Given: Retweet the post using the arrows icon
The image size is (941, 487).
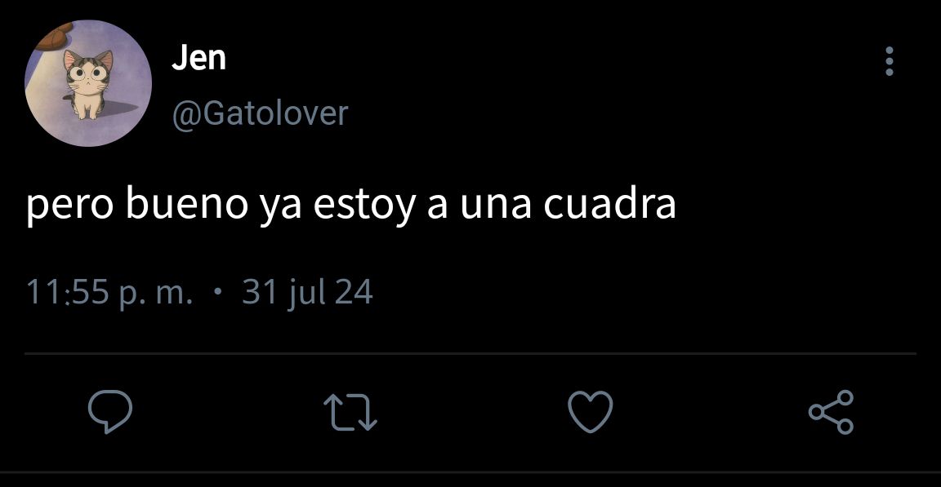Looking at the screenshot, I should (x=350, y=412).
